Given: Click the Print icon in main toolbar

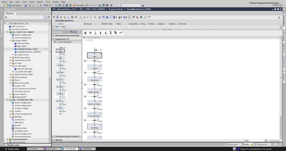Looking at the screenshot, I should tap(25, 6).
